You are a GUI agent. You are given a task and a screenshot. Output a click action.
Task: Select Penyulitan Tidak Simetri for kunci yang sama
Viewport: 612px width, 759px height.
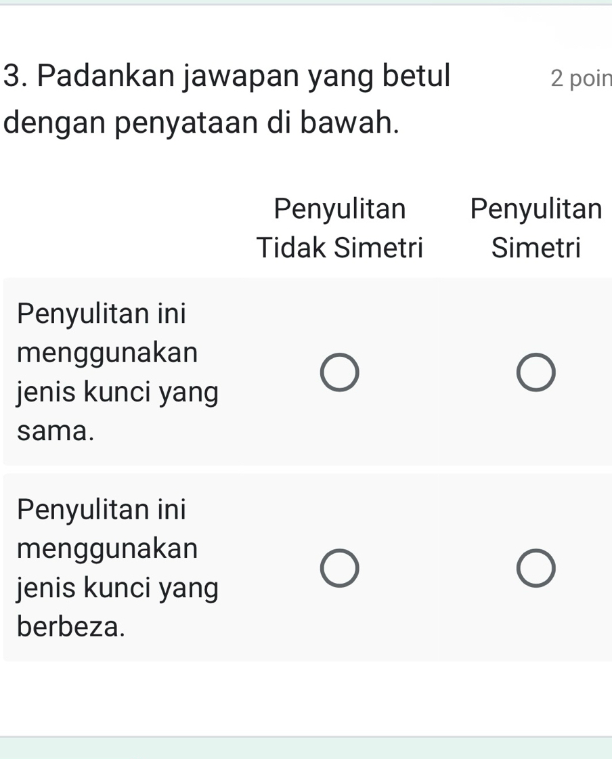coord(339,371)
